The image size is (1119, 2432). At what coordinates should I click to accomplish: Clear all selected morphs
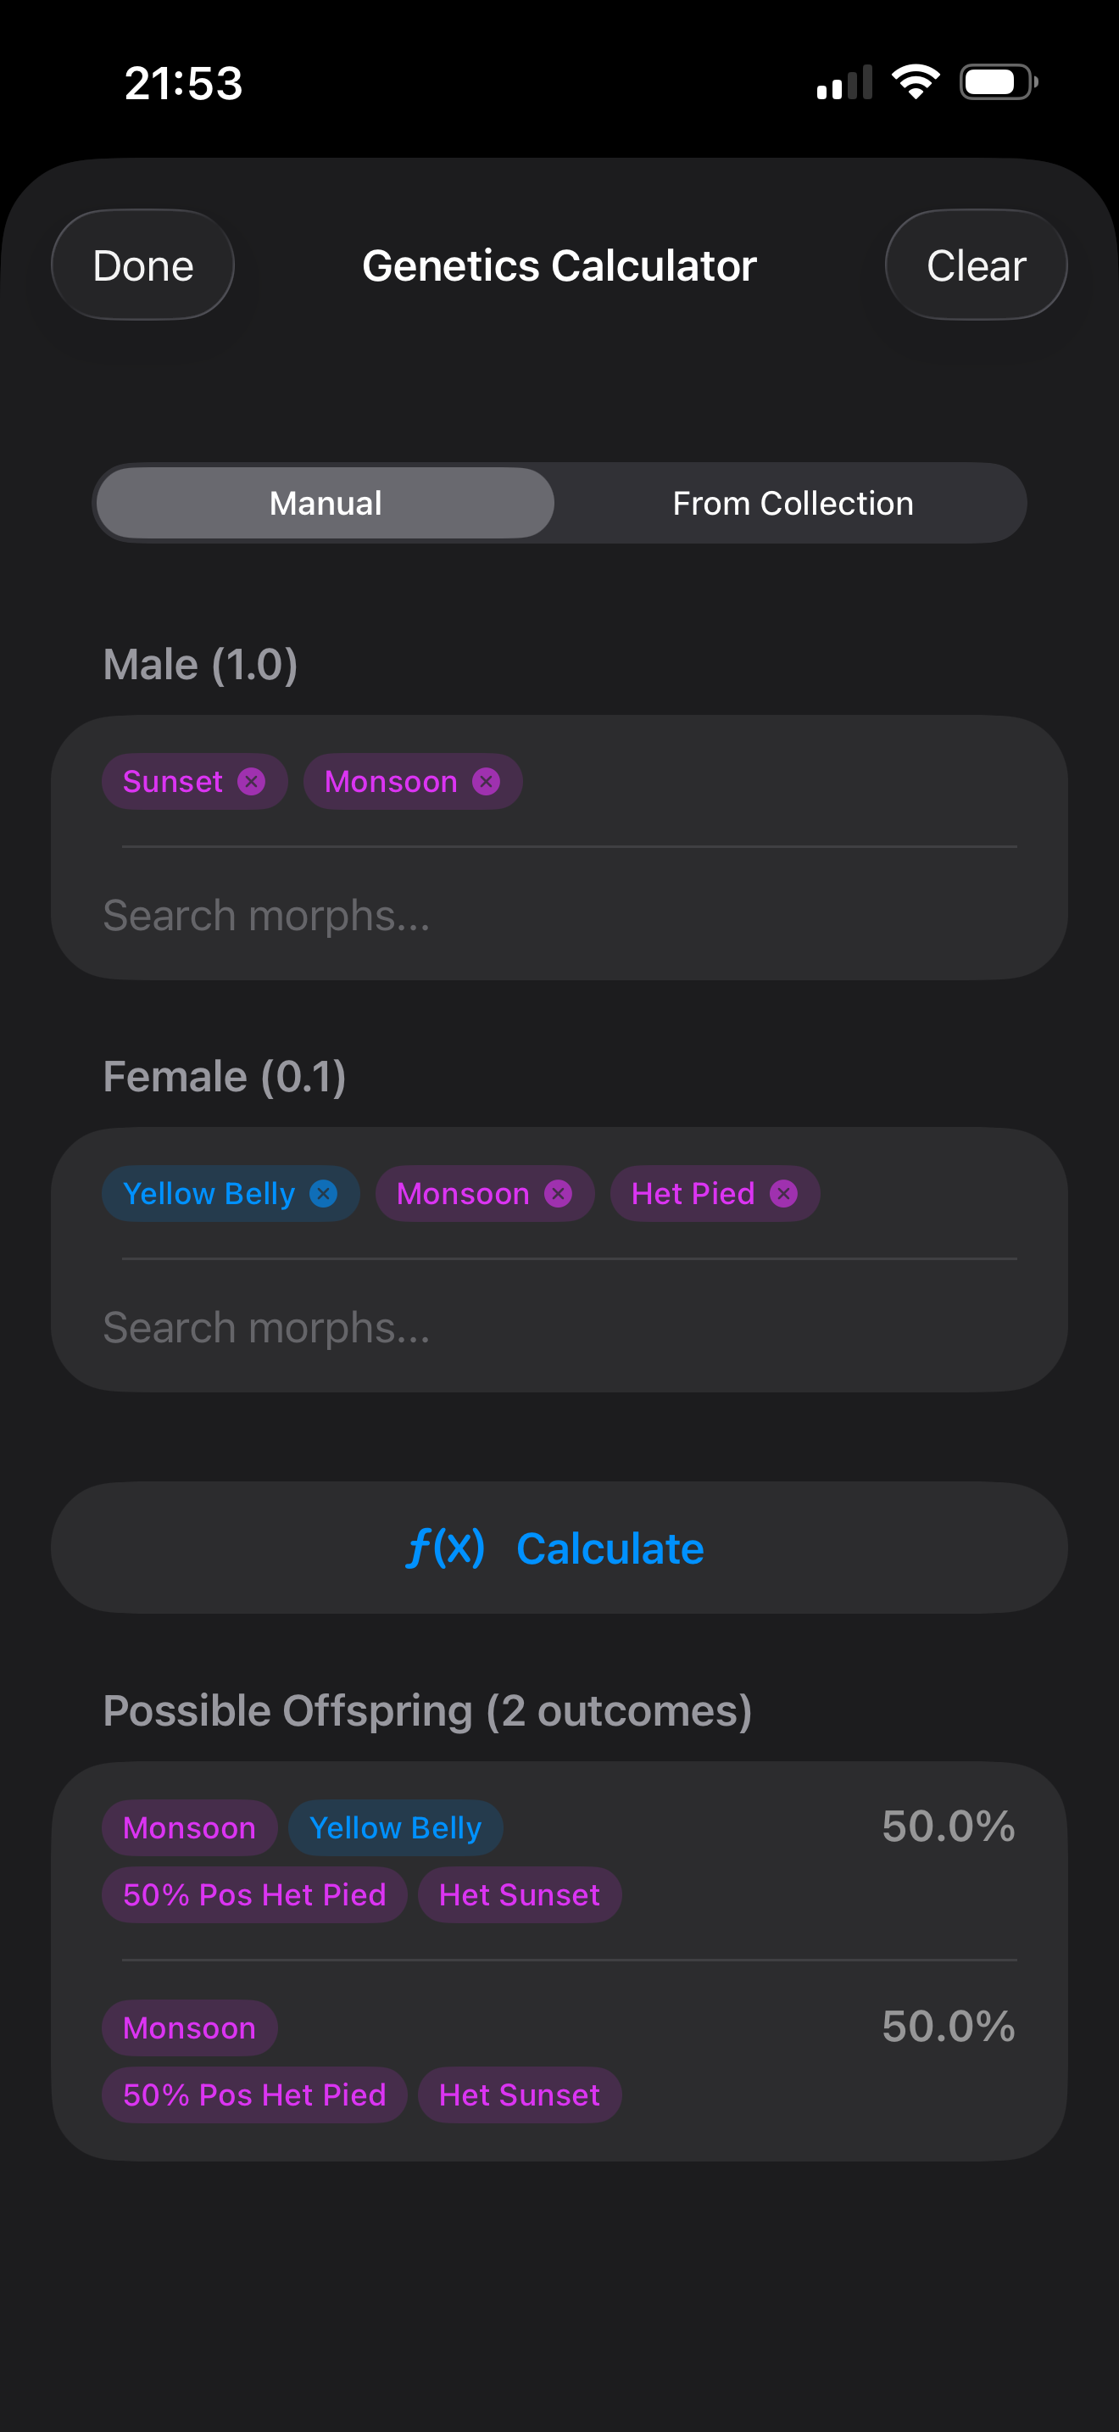(976, 265)
